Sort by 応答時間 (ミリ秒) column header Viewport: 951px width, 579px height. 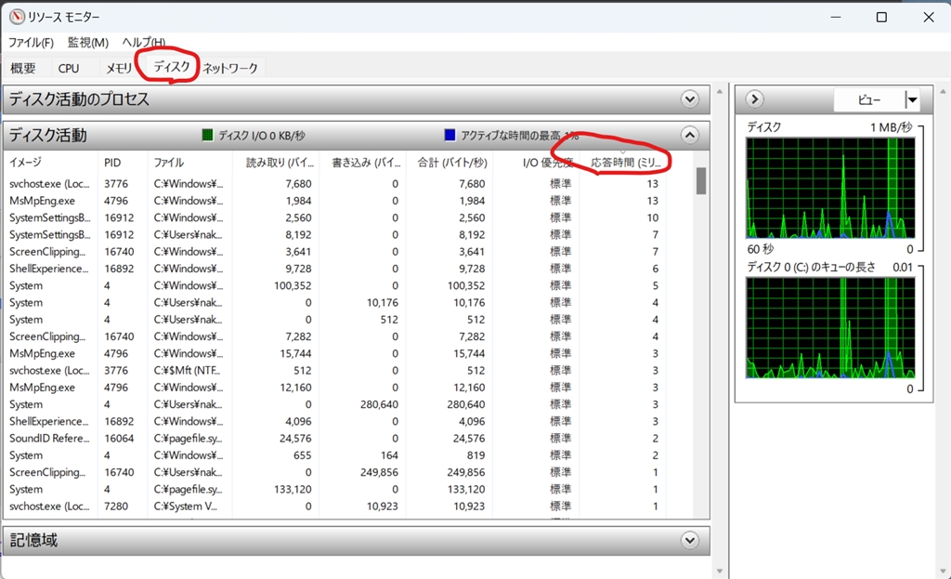tap(622, 163)
